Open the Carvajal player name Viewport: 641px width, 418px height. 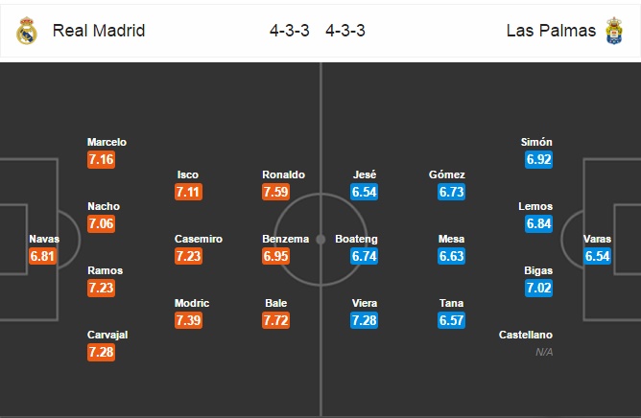(x=107, y=335)
